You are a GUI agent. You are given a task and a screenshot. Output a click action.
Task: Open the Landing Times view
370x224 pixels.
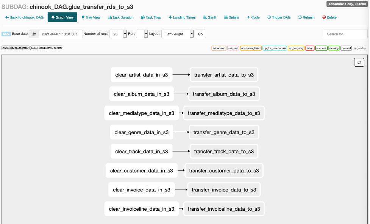point(182,17)
